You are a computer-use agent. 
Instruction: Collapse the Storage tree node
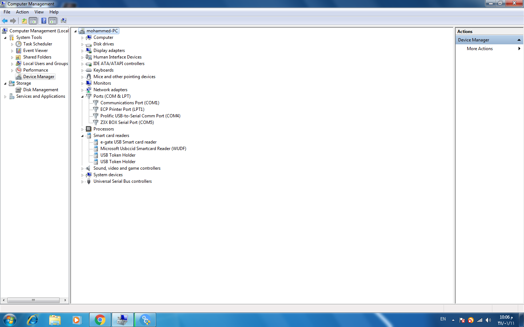click(x=5, y=84)
